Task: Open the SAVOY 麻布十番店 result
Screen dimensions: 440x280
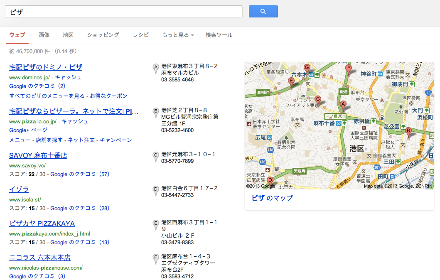Action: [x=38, y=155]
